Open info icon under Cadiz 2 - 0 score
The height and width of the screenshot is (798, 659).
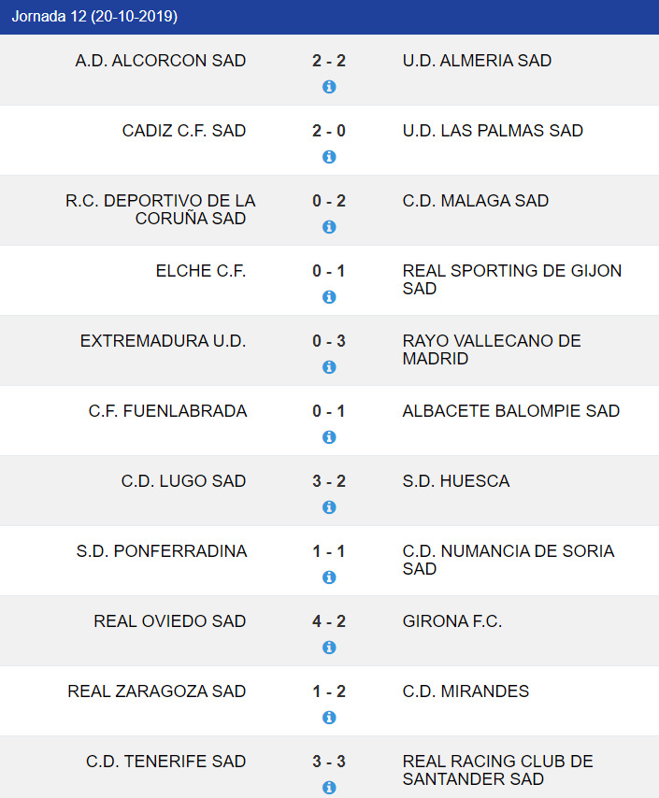point(329,157)
